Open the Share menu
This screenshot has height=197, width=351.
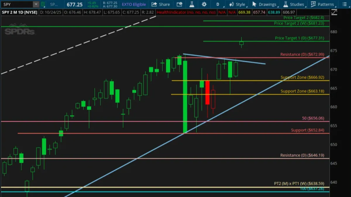click(x=161, y=4)
